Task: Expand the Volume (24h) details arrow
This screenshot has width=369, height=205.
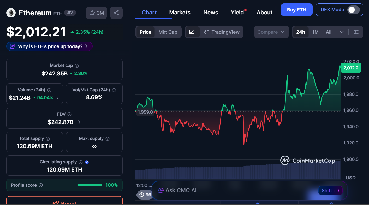Action: [x=58, y=98]
